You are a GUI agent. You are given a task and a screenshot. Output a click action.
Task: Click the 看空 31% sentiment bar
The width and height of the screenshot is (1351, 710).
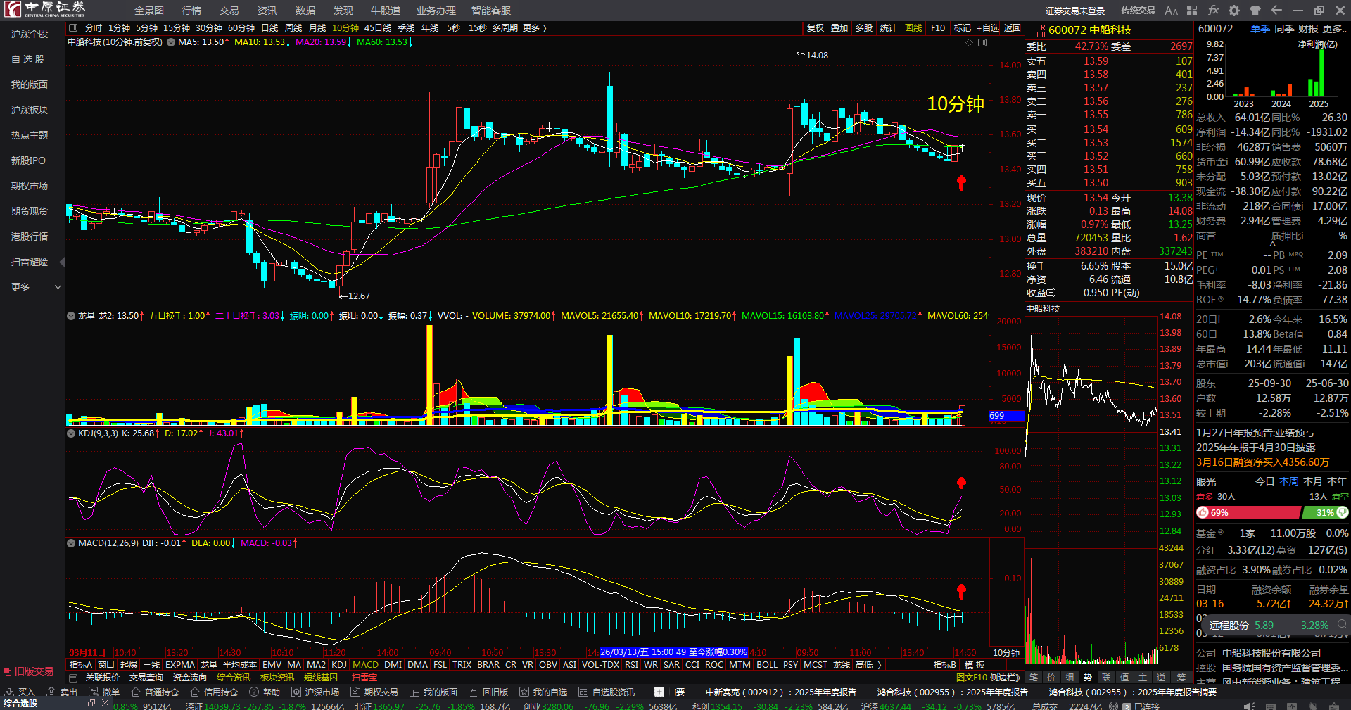(x=1326, y=513)
